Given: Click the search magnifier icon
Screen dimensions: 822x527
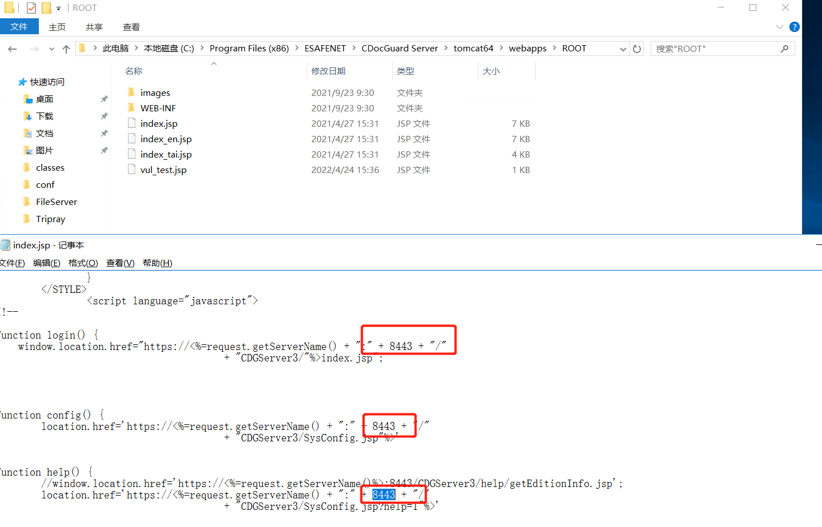Looking at the screenshot, I should pyautogui.click(x=784, y=49).
